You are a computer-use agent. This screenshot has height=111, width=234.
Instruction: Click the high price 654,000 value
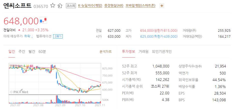pos(147,31)
